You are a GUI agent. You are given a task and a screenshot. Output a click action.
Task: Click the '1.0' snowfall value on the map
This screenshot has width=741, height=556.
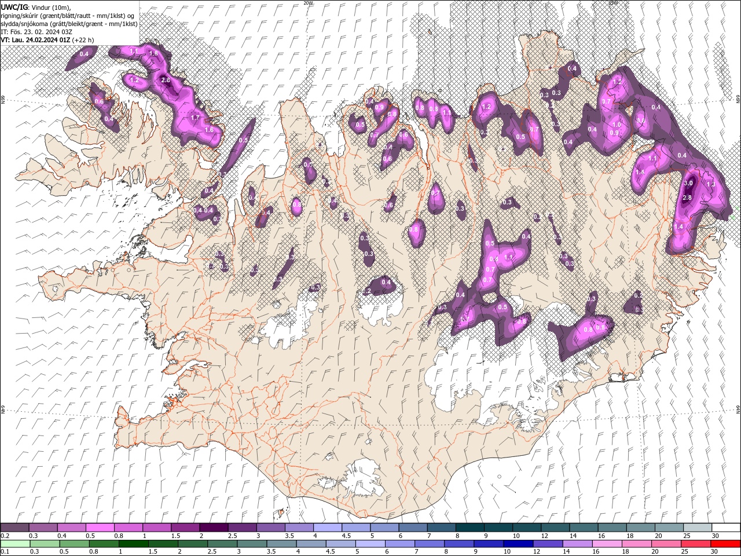pos(617,125)
